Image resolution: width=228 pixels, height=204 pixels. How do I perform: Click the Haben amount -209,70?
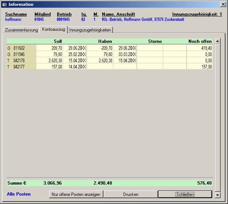point(100,48)
